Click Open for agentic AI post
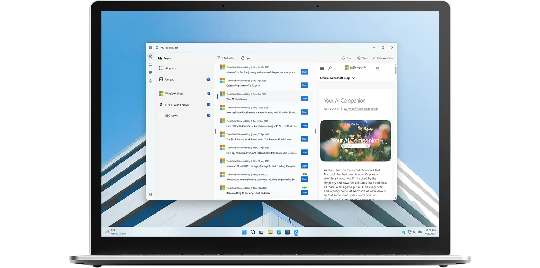 (305, 152)
